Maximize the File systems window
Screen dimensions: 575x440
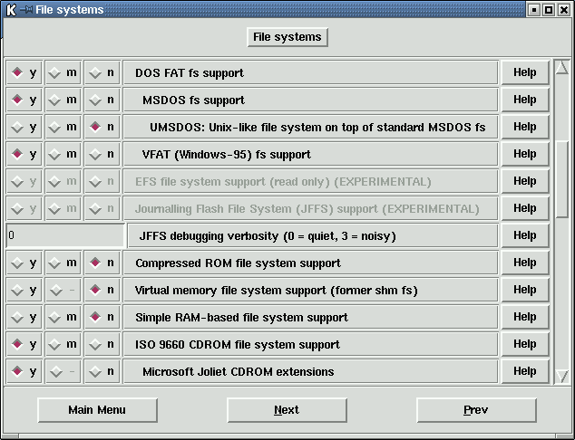[x=549, y=9]
